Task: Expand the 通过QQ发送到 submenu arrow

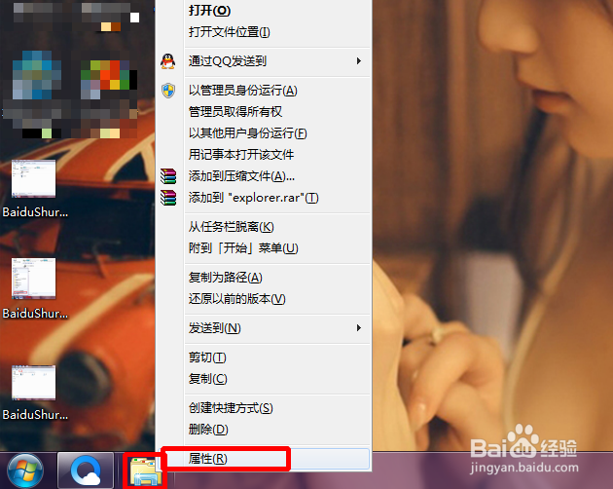Action: pos(359,61)
